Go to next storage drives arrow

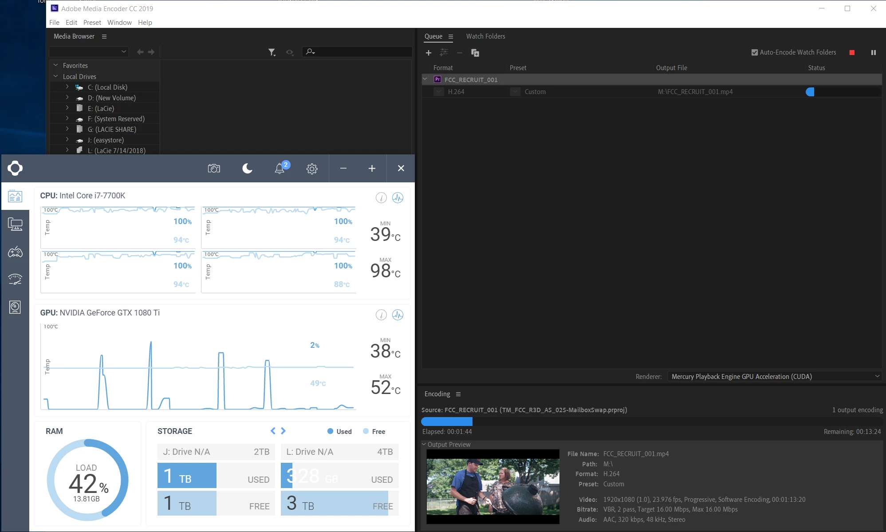coord(284,431)
